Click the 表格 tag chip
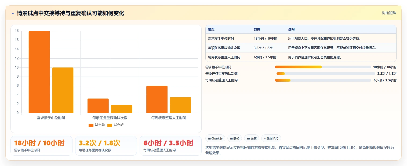The image size is (407, 166). click(x=235, y=138)
